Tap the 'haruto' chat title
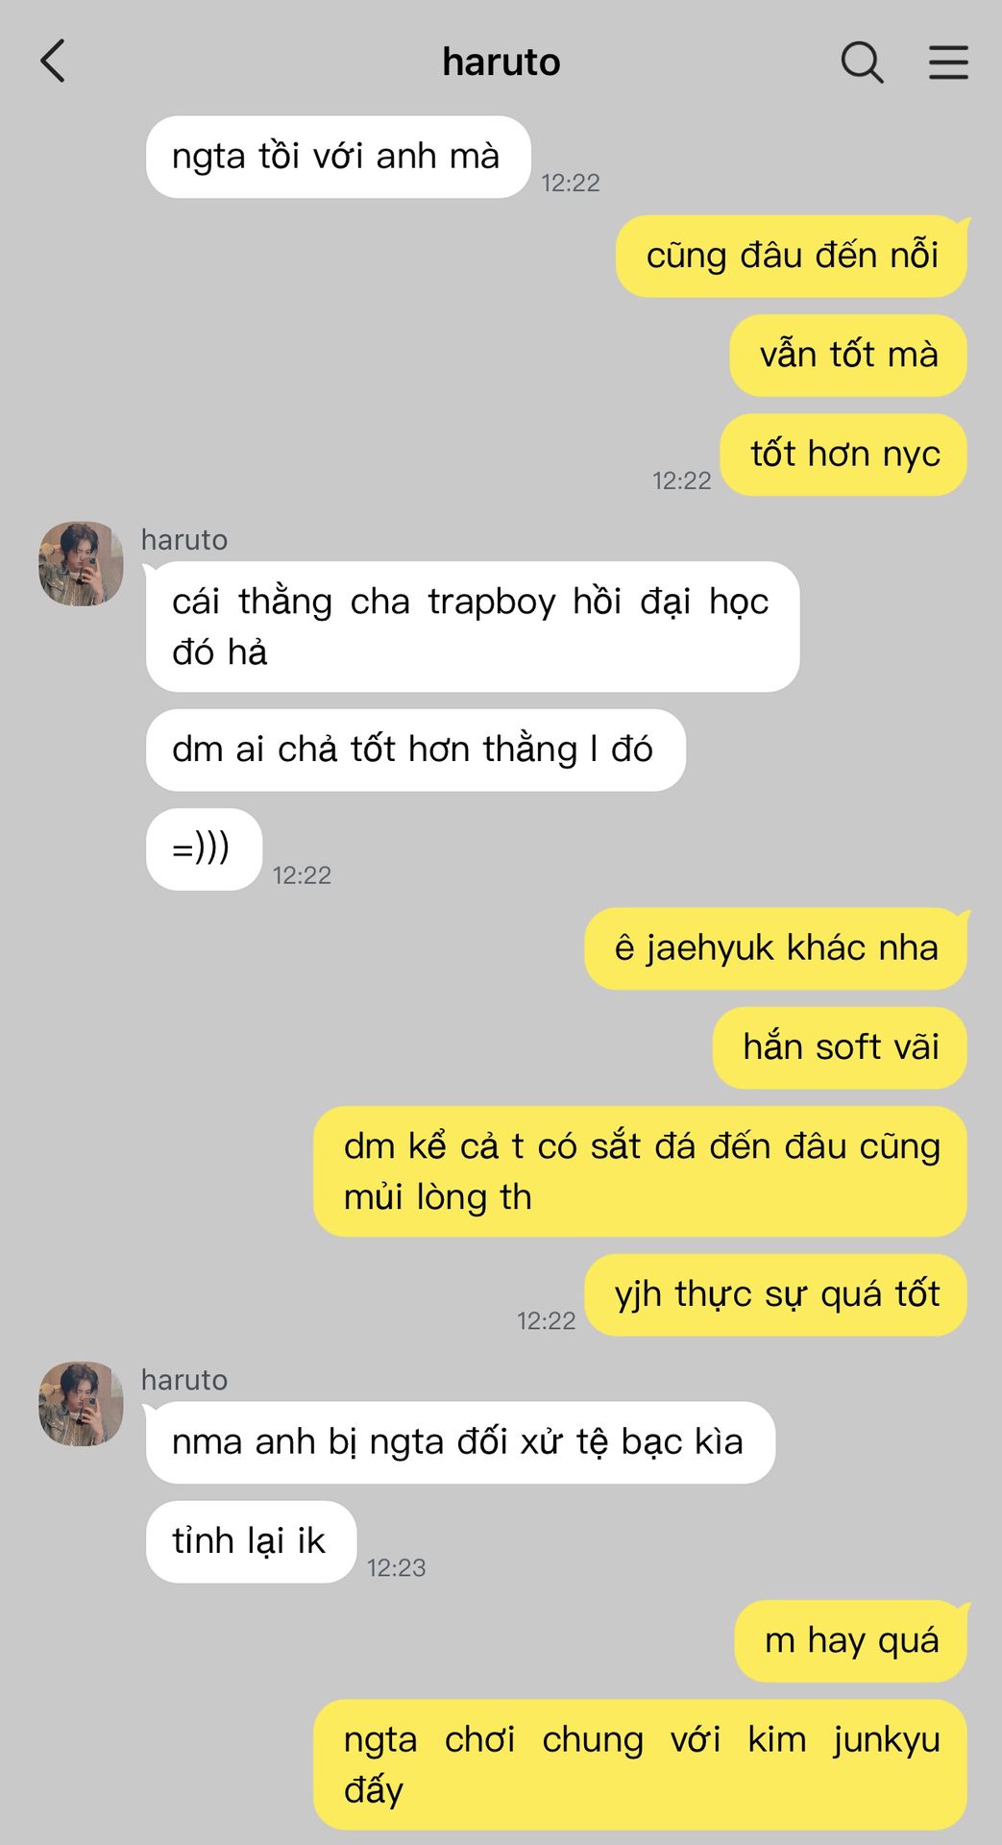 pyautogui.click(x=501, y=62)
